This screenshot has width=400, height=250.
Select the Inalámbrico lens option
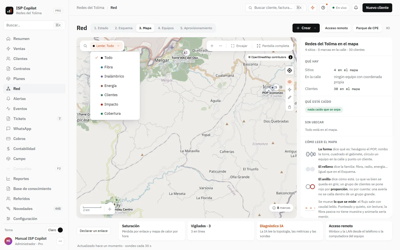pos(115,76)
